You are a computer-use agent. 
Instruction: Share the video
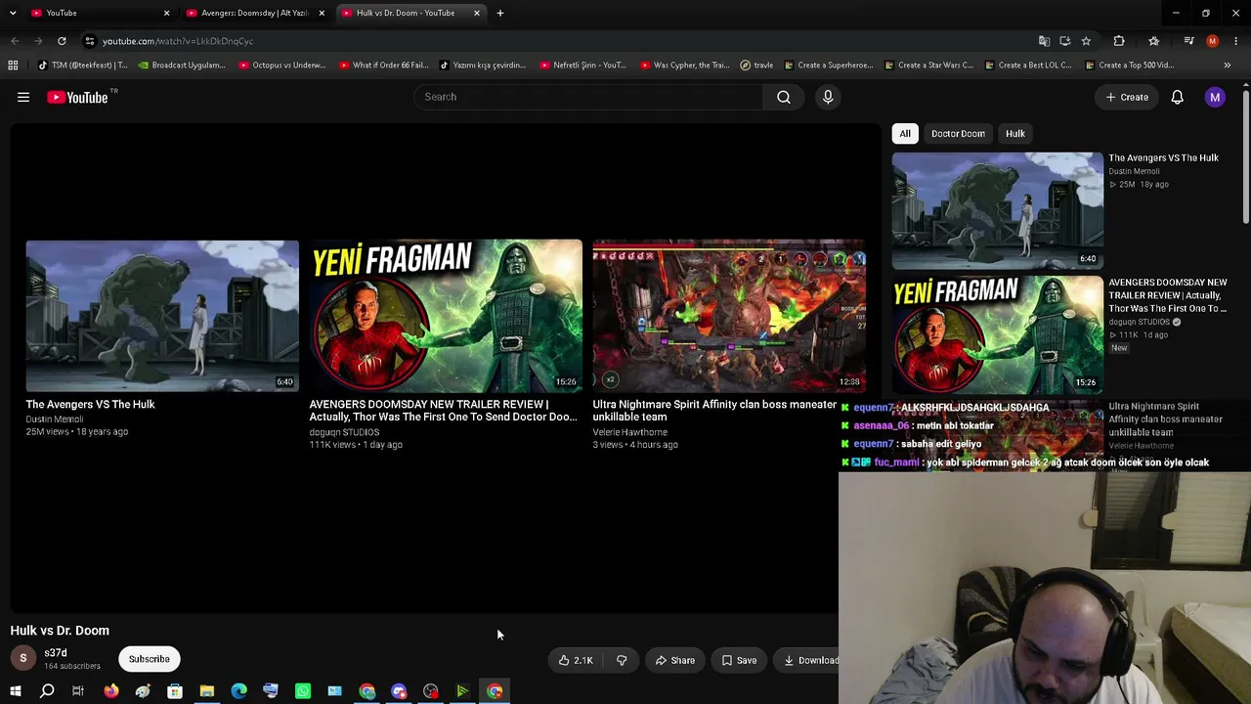675,660
